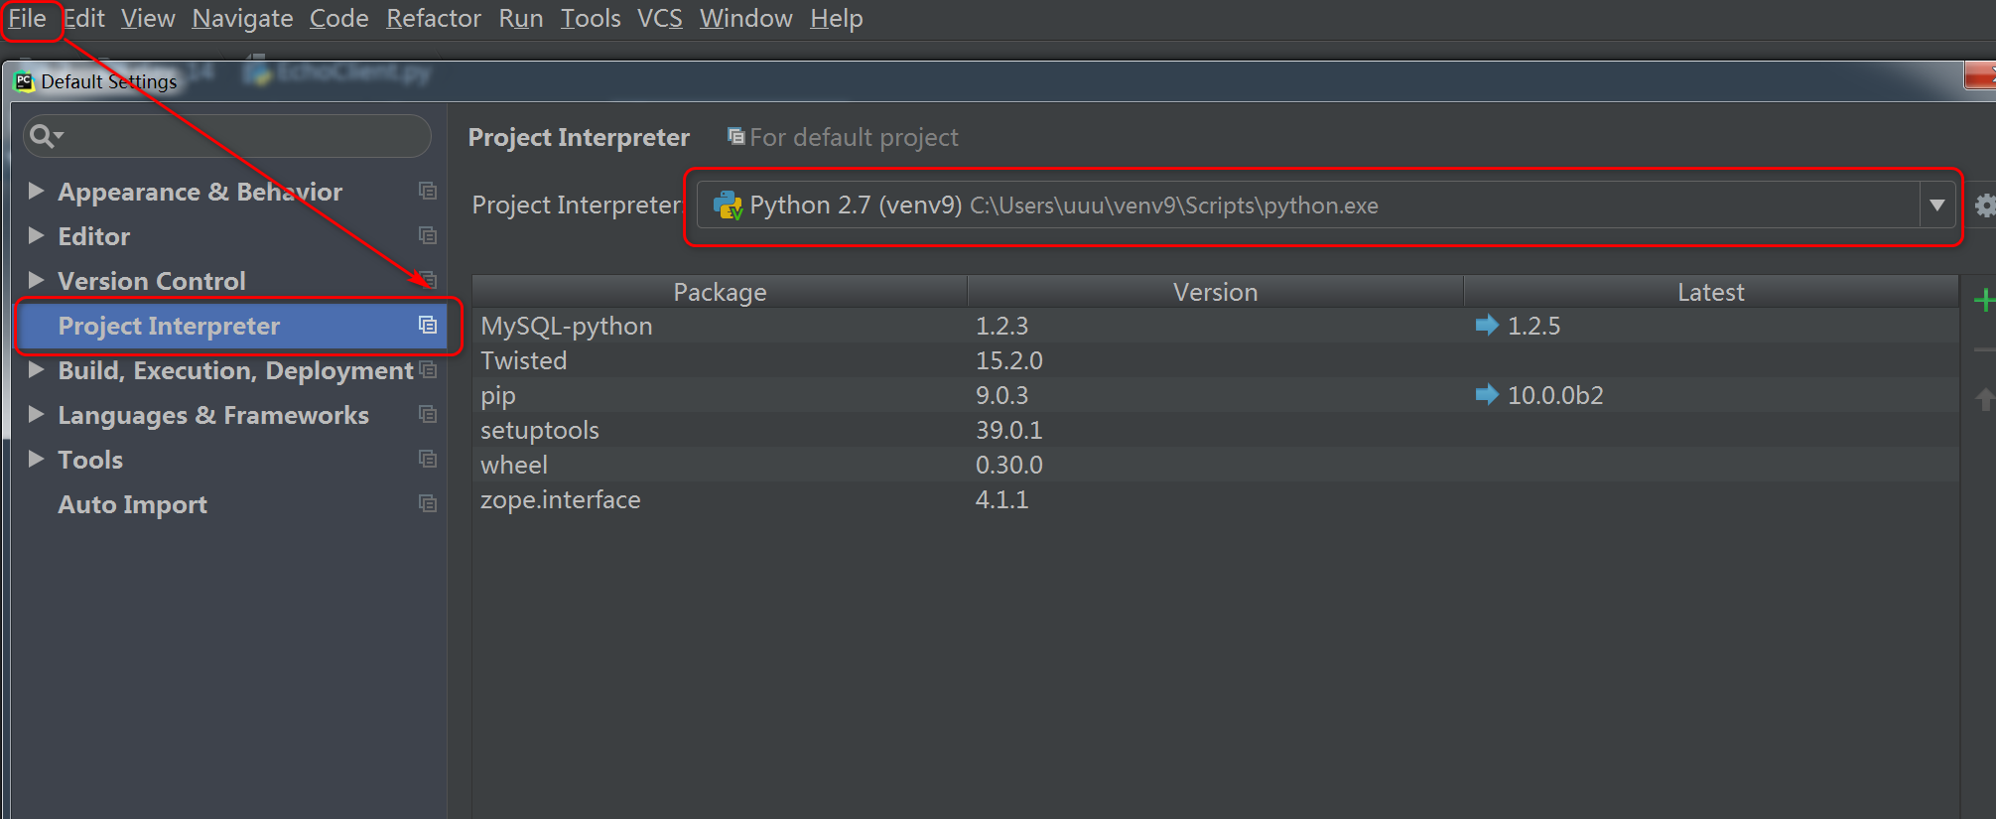1996x819 pixels.
Task: Expand Appearance & Behavior section
Action: pos(36,191)
